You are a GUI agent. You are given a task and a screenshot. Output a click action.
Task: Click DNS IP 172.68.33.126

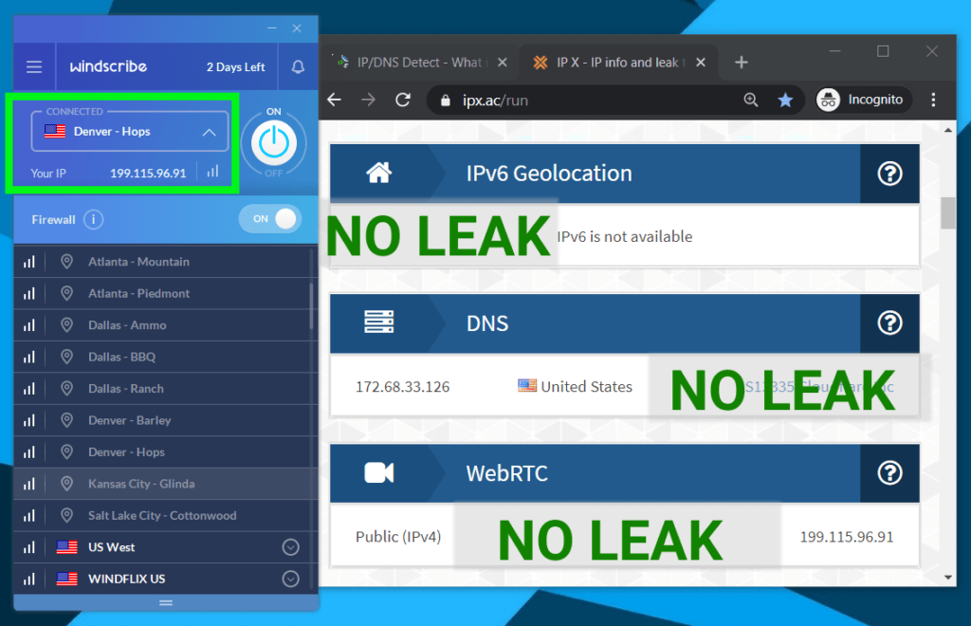(x=402, y=387)
